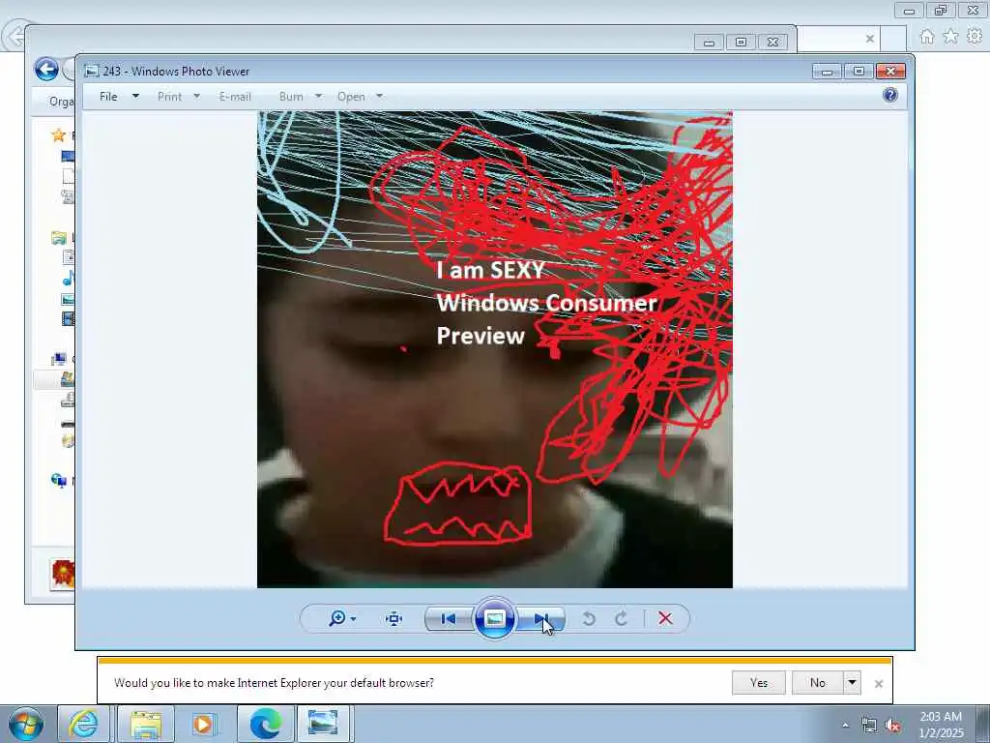
Task: Click the Actual size fit button
Action: (394, 618)
